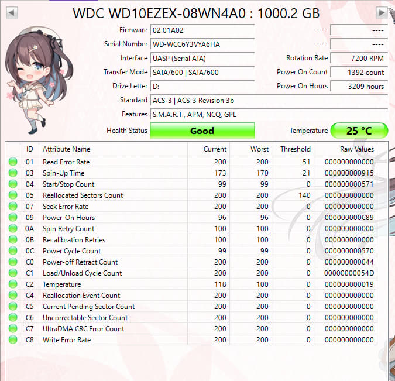
Task: Click status icon for Uncorrectable Sector Count
Action: [13, 317]
